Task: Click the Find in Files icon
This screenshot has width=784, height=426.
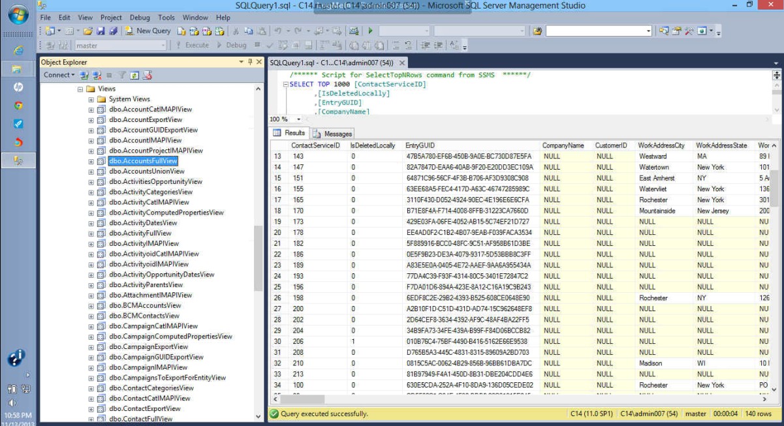Action: [537, 31]
